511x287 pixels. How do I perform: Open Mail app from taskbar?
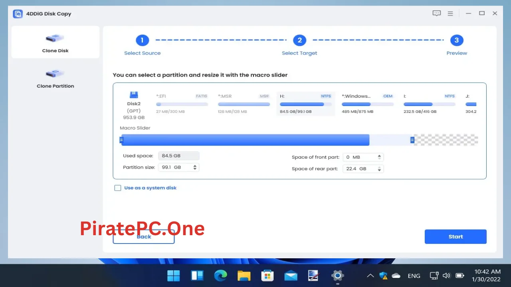click(291, 275)
